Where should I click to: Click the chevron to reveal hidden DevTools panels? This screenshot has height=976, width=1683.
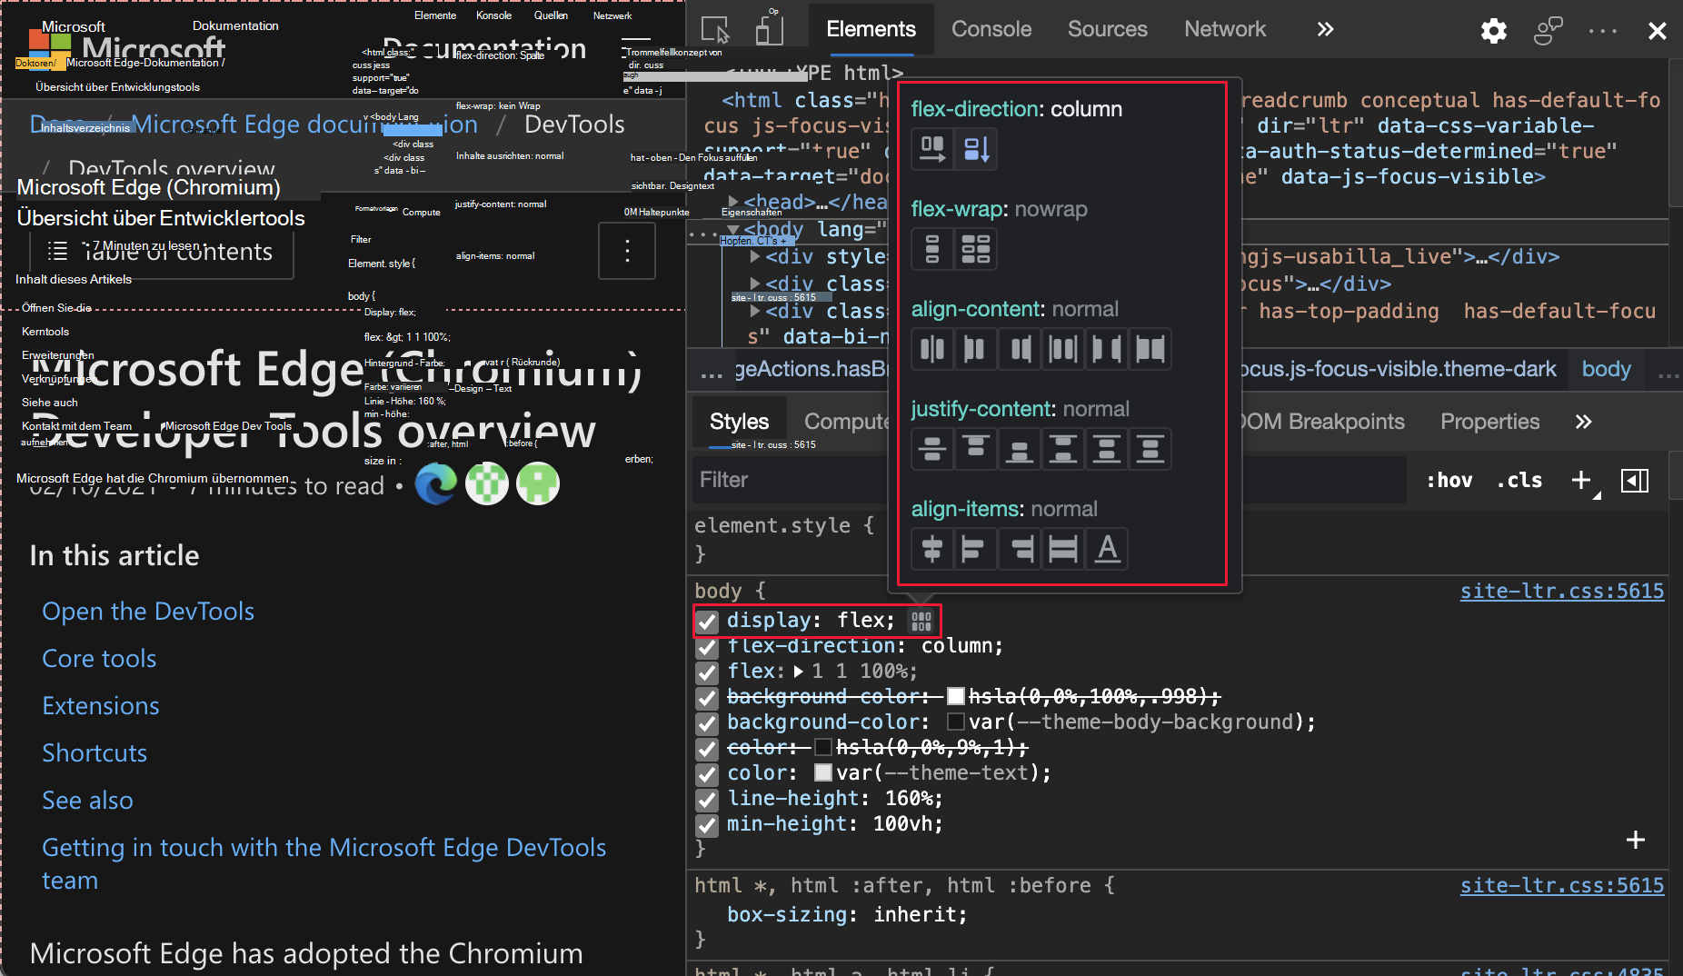click(1325, 29)
